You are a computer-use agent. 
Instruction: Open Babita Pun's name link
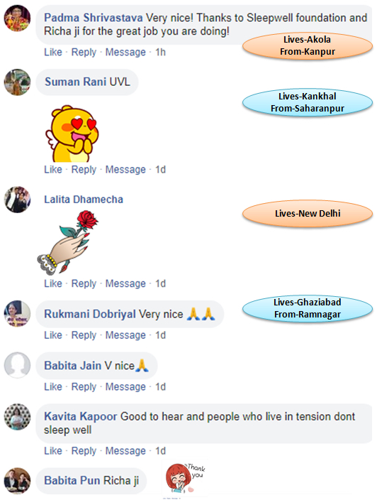click(x=72, y=481)
